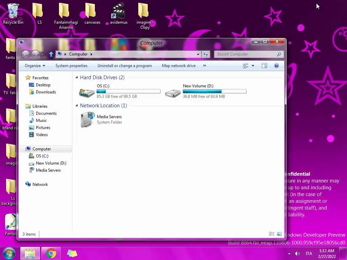The height and width of the screenshot is (260, 347).
Task: Open Explorer help icon
Action: point(277,66)
